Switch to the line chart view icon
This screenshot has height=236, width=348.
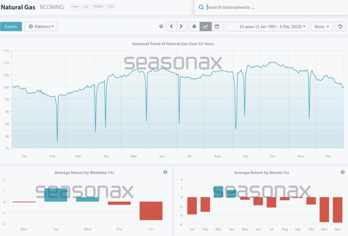(206, 26)
